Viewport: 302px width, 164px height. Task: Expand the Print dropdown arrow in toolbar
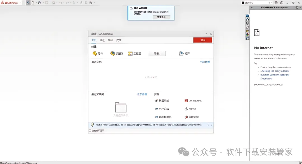[x=57, y=3]
